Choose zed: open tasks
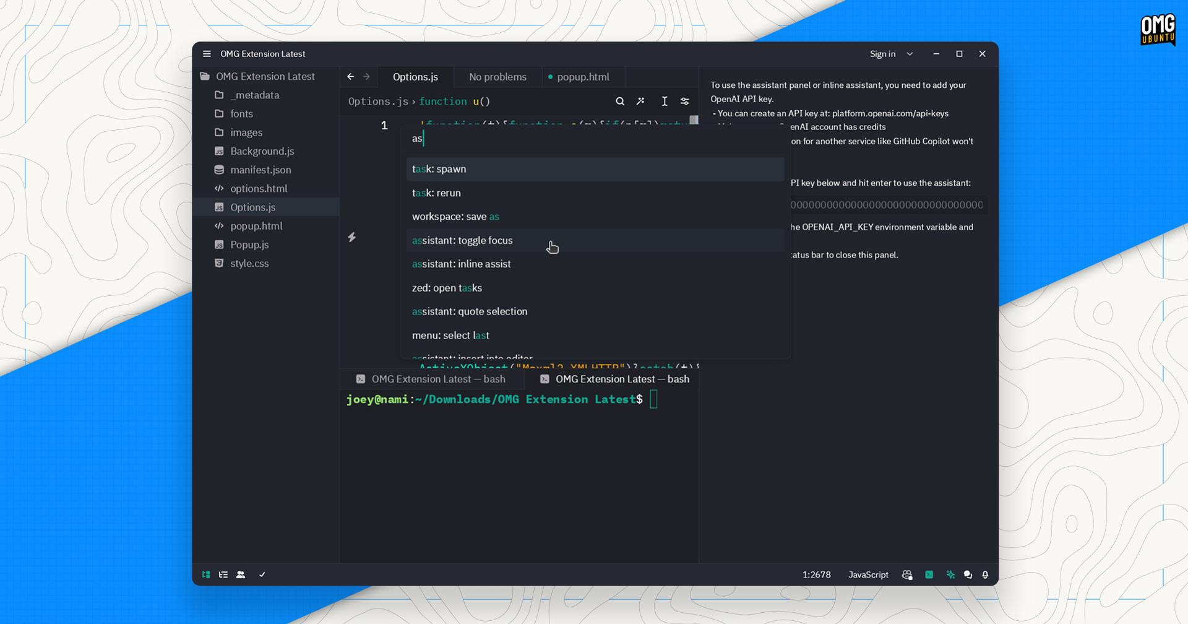This screenshot has width=1188, height=624. click(x=595, y=288)
